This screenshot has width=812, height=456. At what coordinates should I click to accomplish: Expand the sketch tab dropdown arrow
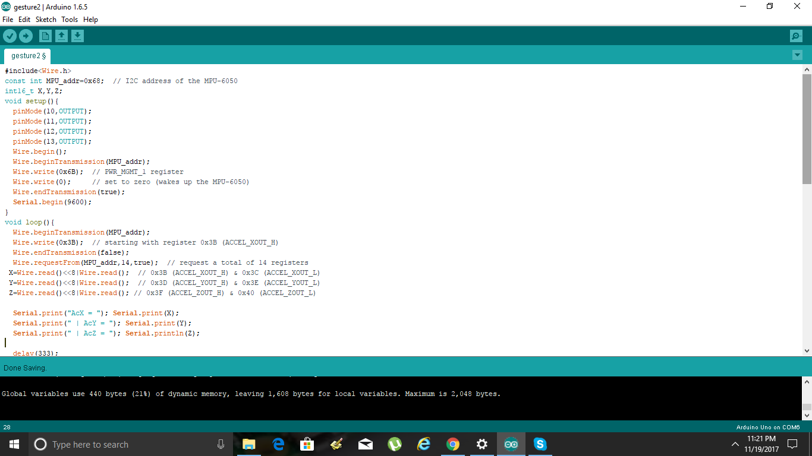(797, 55)
